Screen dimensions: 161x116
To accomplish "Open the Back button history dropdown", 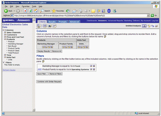I will pos(14,11).
